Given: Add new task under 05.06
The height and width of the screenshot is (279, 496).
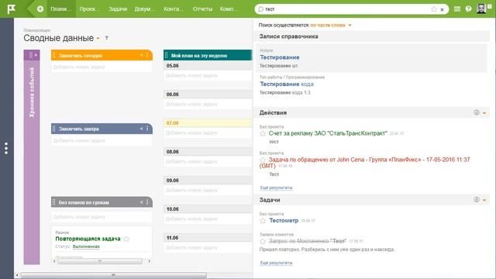Looking at the screenshot, I should pyautogui.click(x=208, y=76).
